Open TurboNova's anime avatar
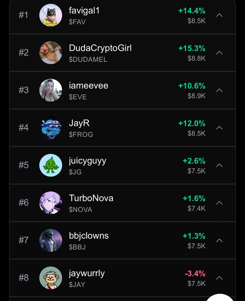The height and width of the screenshot is (301, 245). (51, 203)
